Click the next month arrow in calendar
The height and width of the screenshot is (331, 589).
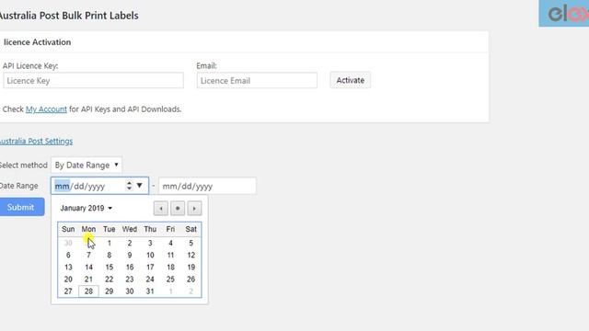pos(194,209)
